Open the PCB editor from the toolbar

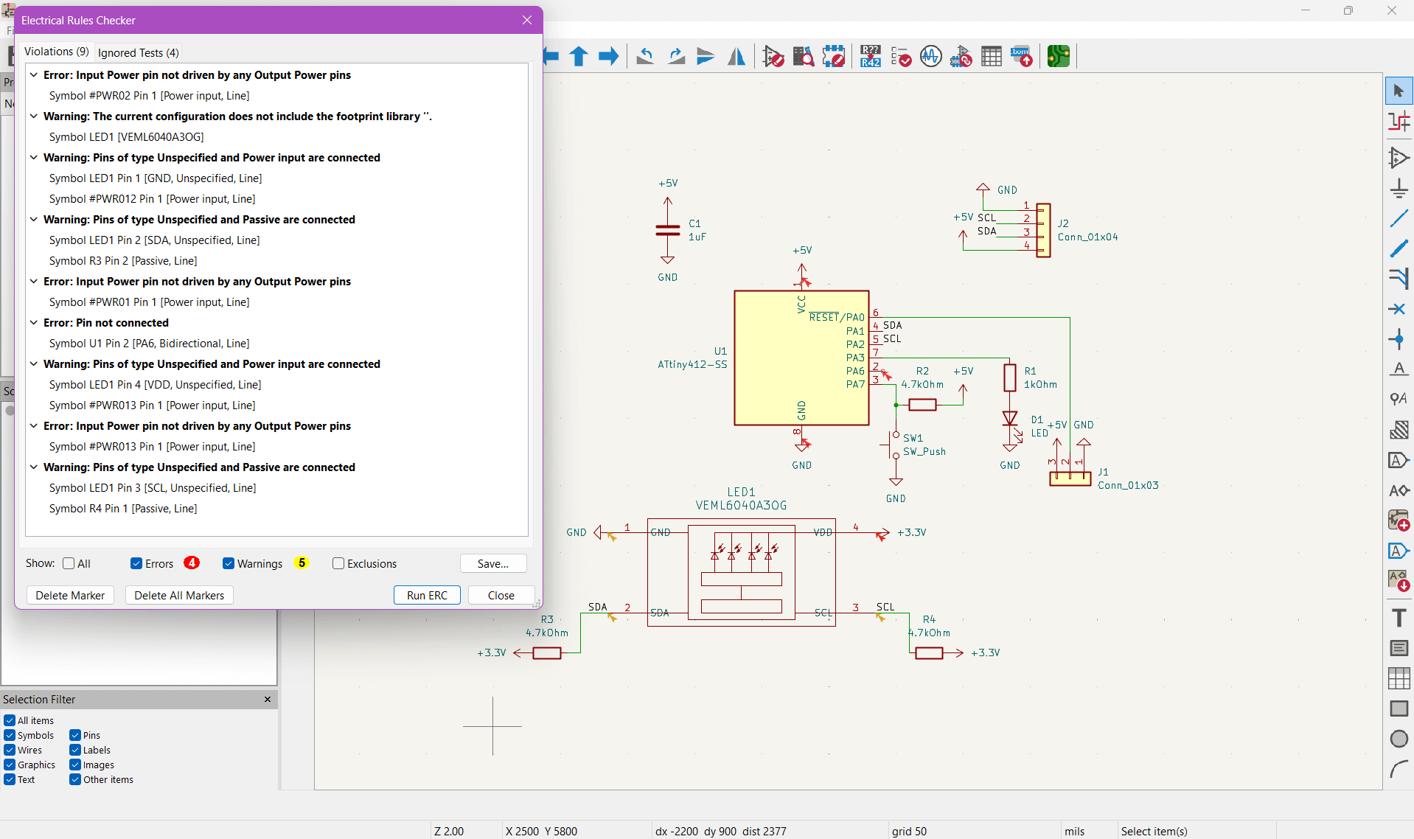pos(1058,56)
